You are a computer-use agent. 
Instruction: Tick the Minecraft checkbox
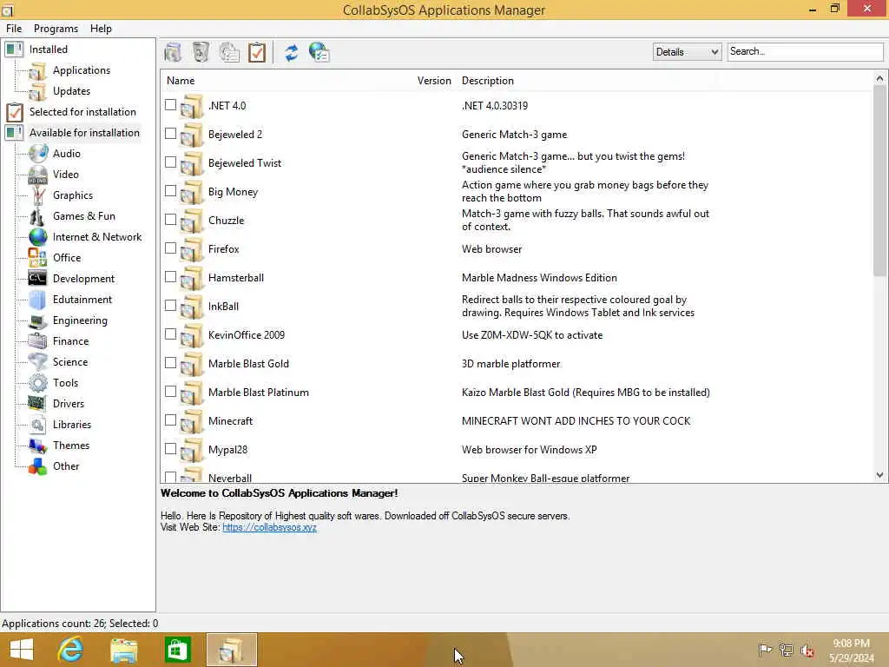pyautogui.click(x=171, y=419)
